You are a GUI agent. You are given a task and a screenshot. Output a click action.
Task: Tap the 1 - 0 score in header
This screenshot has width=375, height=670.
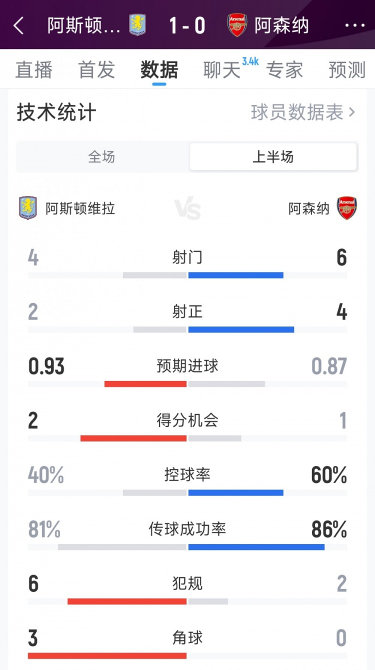pos(187,25)
